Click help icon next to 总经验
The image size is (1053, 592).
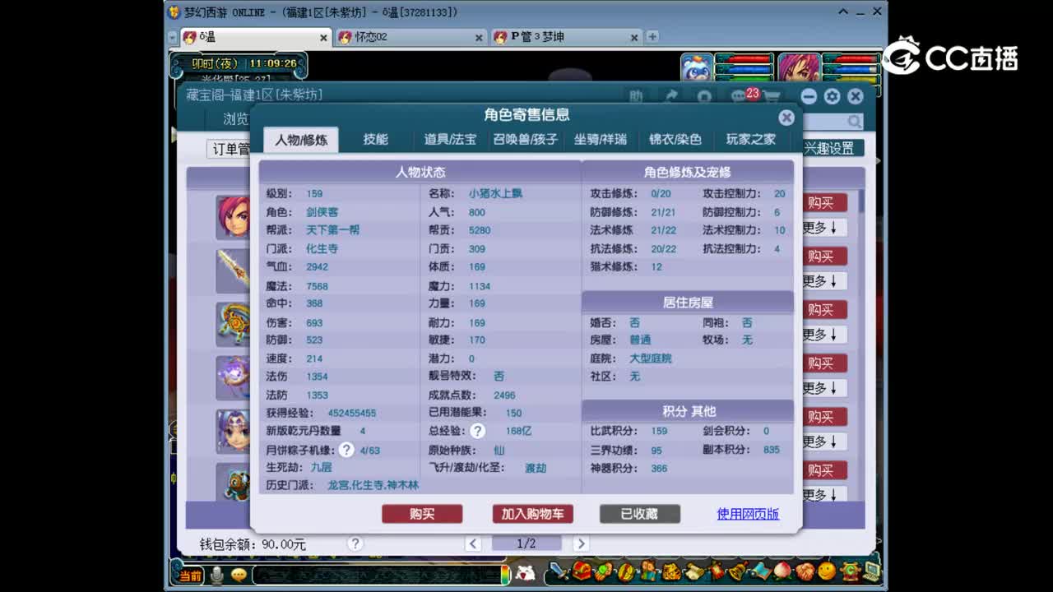[478, 431]
